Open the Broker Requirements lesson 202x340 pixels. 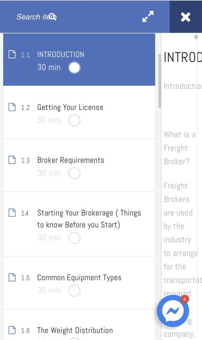pyautogui.click(x=70, y=160)
